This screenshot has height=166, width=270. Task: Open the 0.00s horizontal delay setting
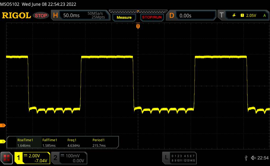[x=185, y=16]
